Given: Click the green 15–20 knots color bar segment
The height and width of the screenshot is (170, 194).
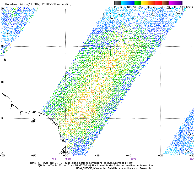Looking at the screenshot, I should pyautogui.click(x=138, y=3).
